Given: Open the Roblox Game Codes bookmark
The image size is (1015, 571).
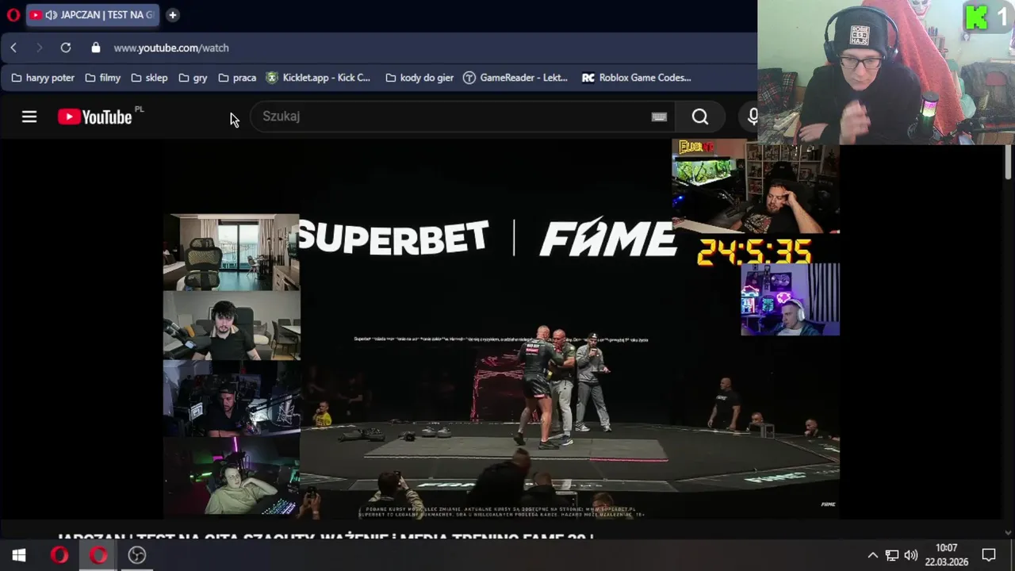Looking at the screenshot, I should pos(637,78).
